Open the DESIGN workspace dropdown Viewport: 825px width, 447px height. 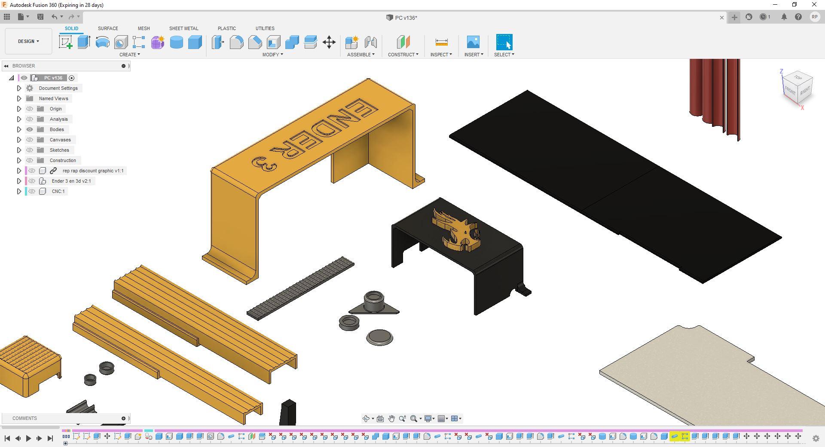28,41
